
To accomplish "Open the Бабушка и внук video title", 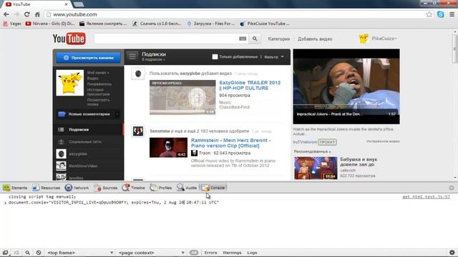I will click(359, 162).
